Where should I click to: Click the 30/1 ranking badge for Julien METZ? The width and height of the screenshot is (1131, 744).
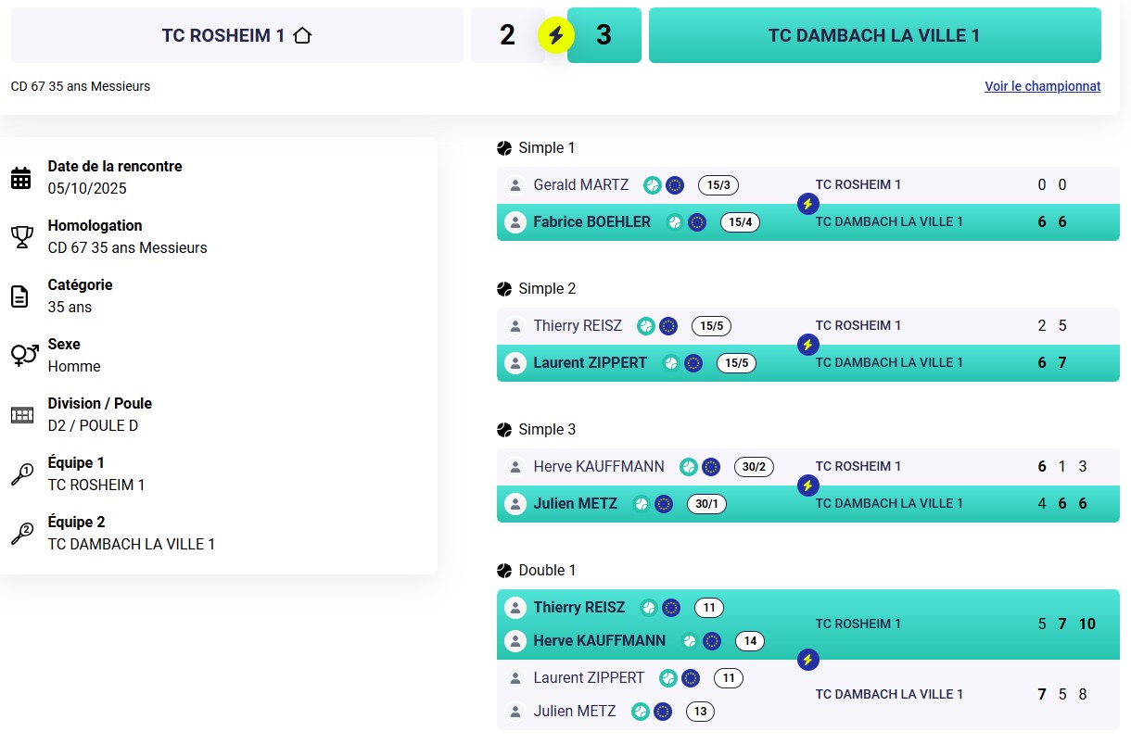coord(706,504)
